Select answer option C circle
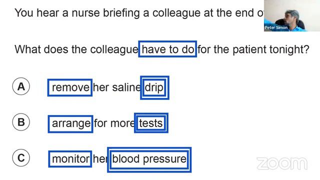The image size is (320, 180). point(21,158)
